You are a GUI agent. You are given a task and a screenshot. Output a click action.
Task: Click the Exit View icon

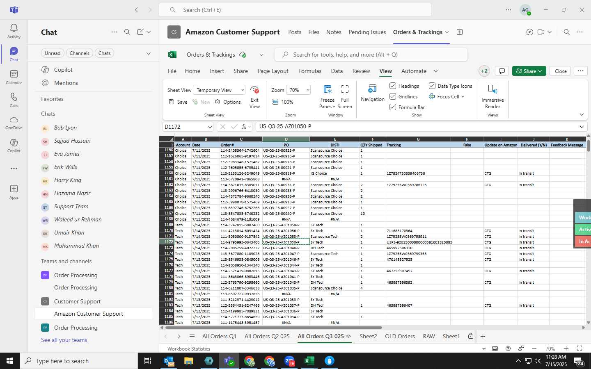point(254,97)
